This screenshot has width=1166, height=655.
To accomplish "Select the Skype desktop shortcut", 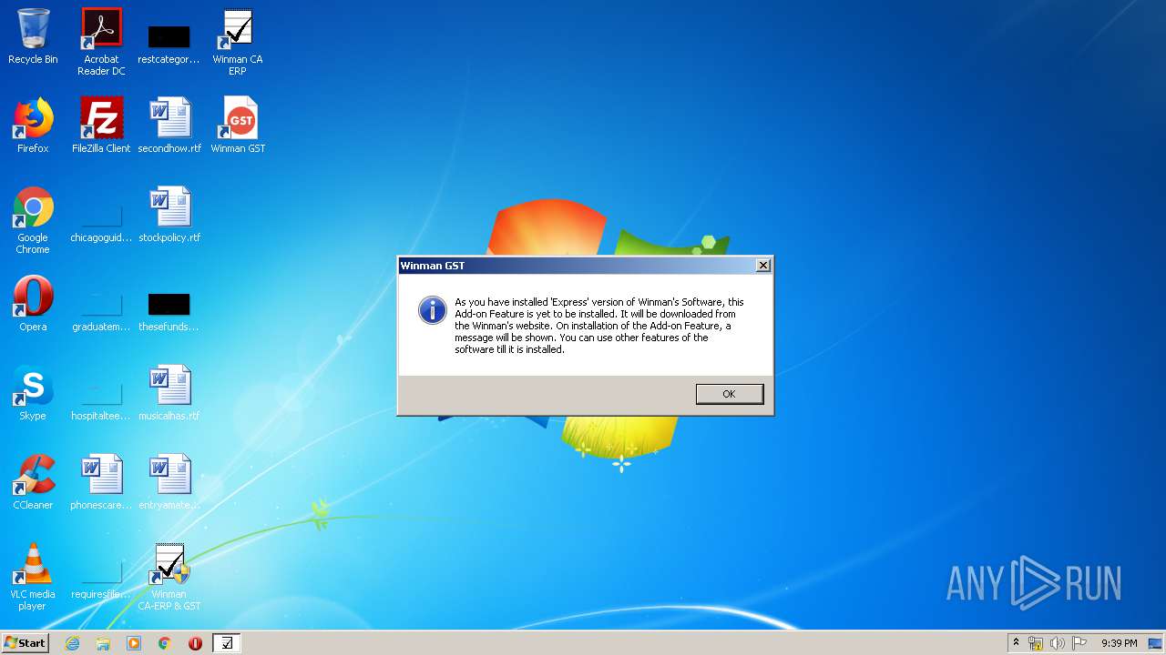I will 33,393.
